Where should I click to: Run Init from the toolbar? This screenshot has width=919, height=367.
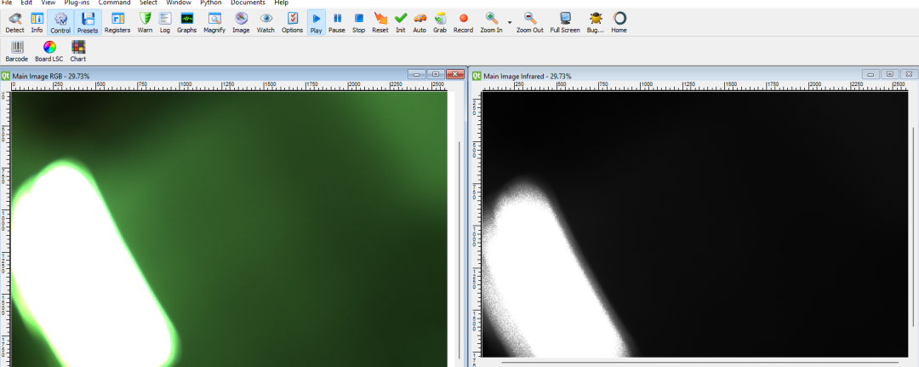coord(400,22)
